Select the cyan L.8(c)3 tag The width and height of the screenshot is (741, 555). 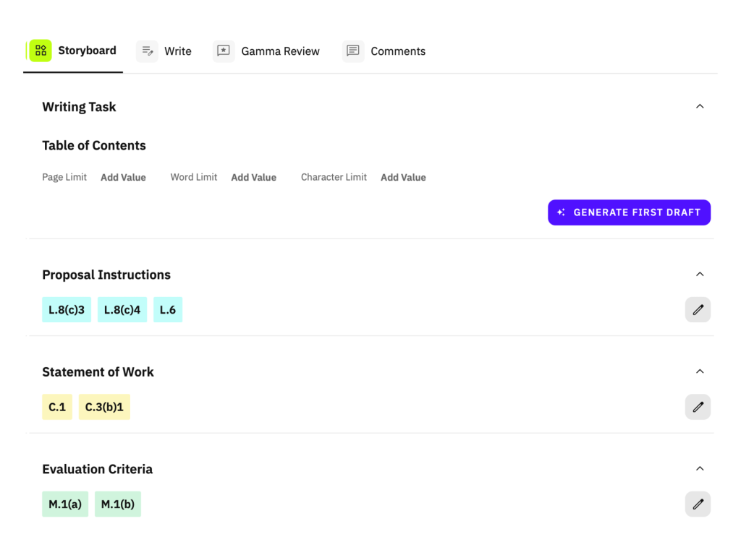pos(67,310)
